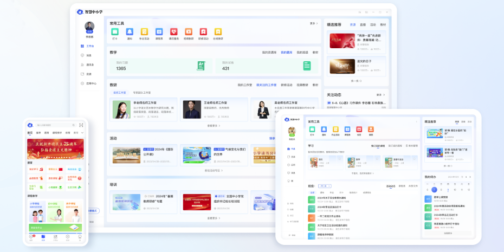This screenshot has width=504, height=252.
Task: Open the red 课后服务 tool icon
Action: point(173,33)
